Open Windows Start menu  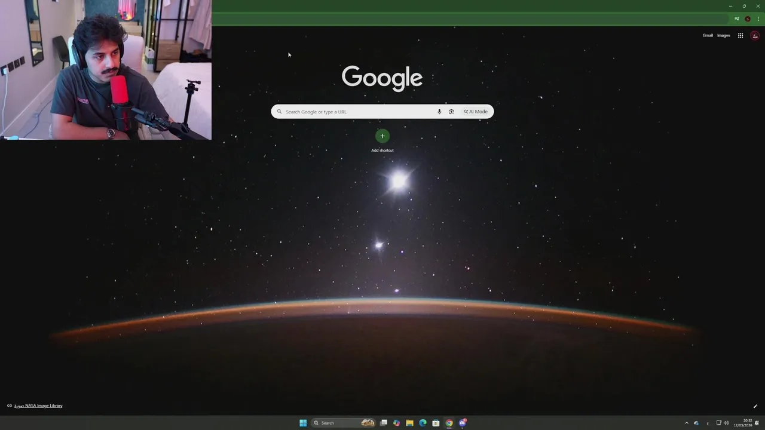pyautogui.click(x=303, y=423)
